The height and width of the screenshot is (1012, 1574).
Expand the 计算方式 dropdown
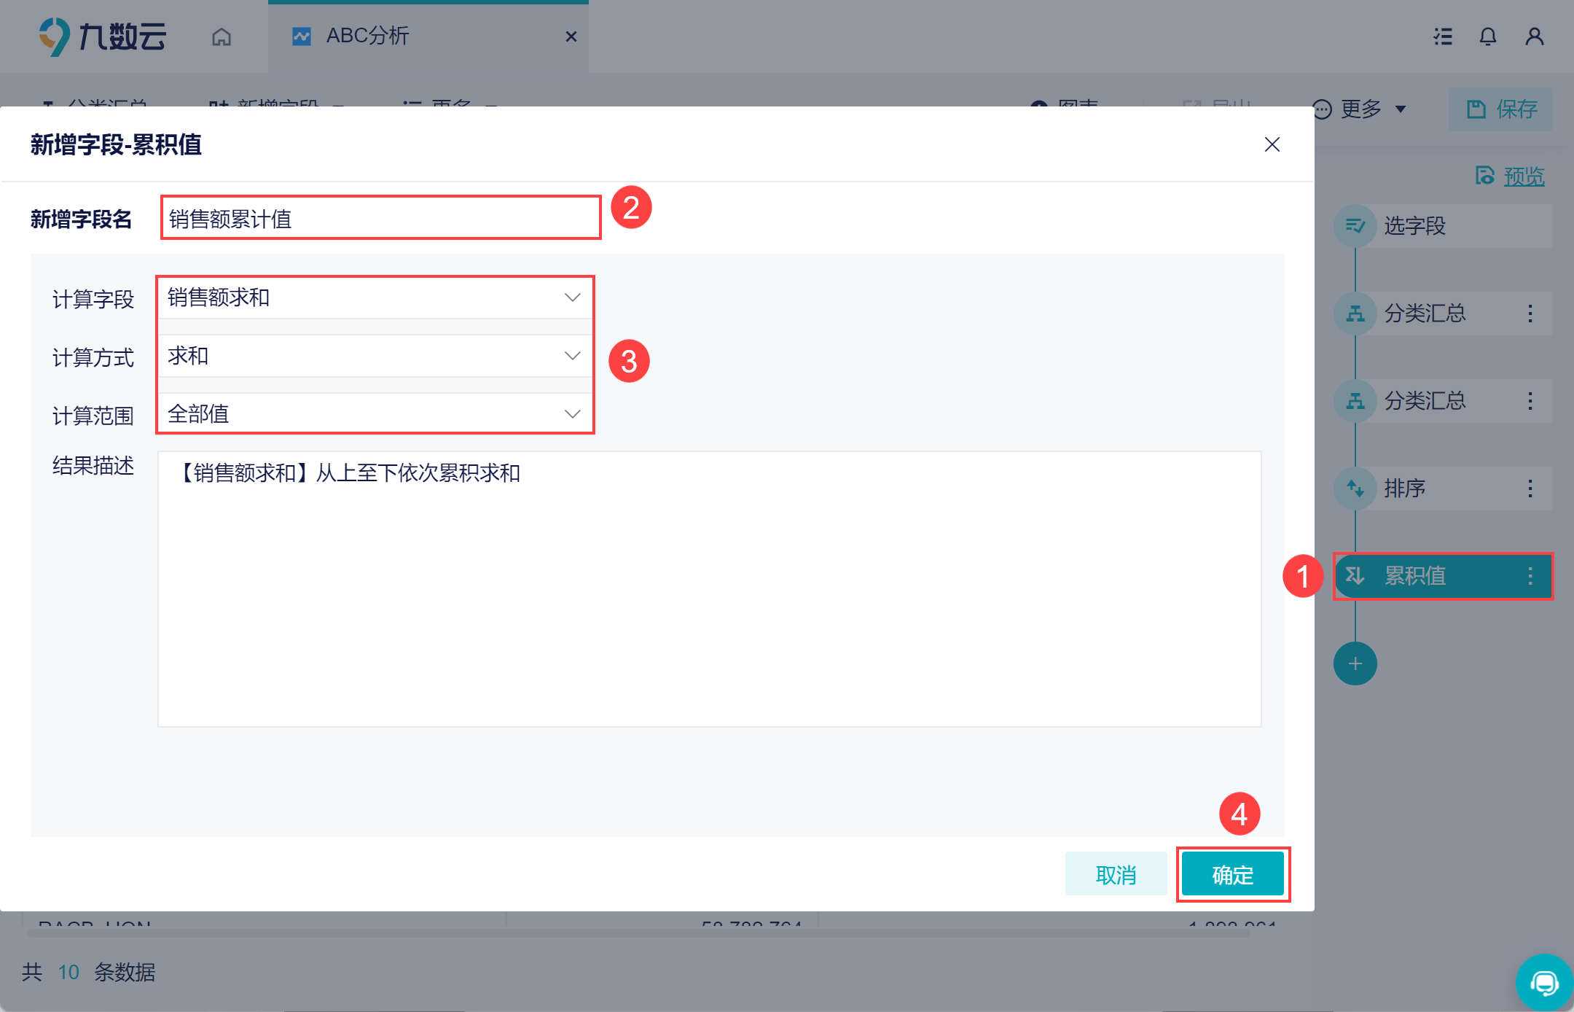pyautogui.click(x=375, y=356)
